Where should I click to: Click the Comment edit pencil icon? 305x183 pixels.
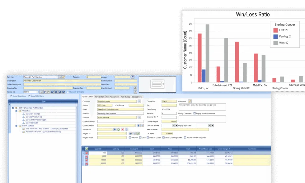tap(190, 101)
